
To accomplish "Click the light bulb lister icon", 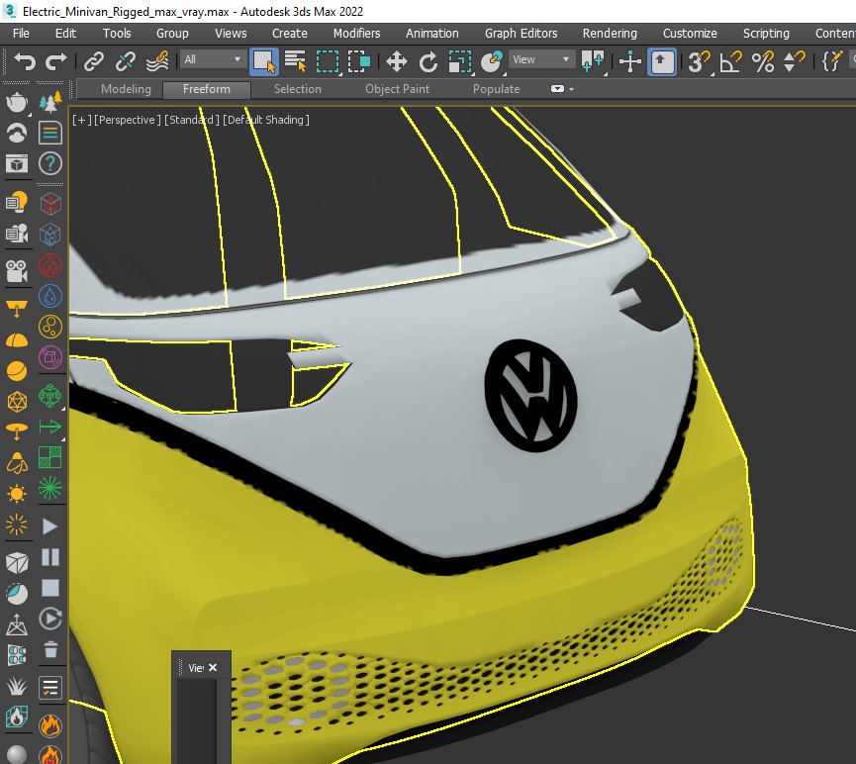I will pyautogui.click(x=17, y=202).
